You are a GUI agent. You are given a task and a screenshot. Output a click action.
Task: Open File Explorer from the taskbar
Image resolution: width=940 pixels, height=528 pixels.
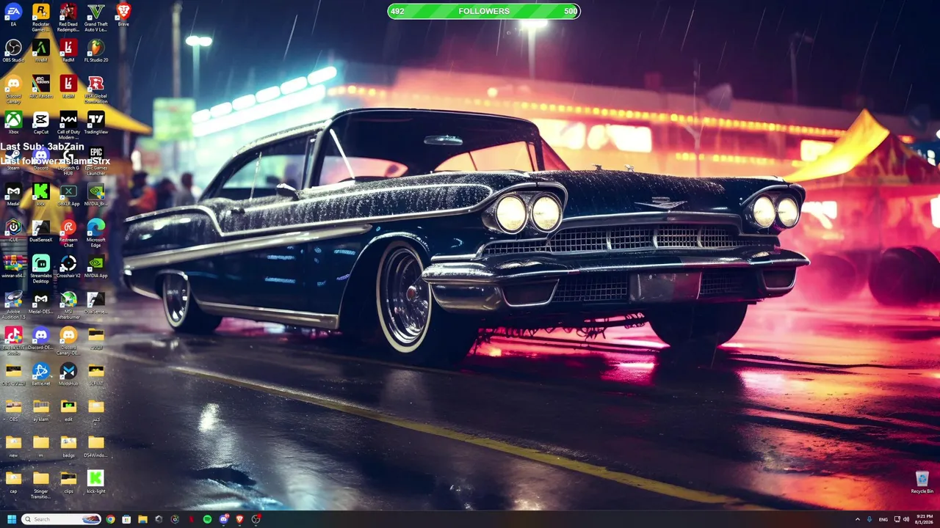tap(142, 519)
